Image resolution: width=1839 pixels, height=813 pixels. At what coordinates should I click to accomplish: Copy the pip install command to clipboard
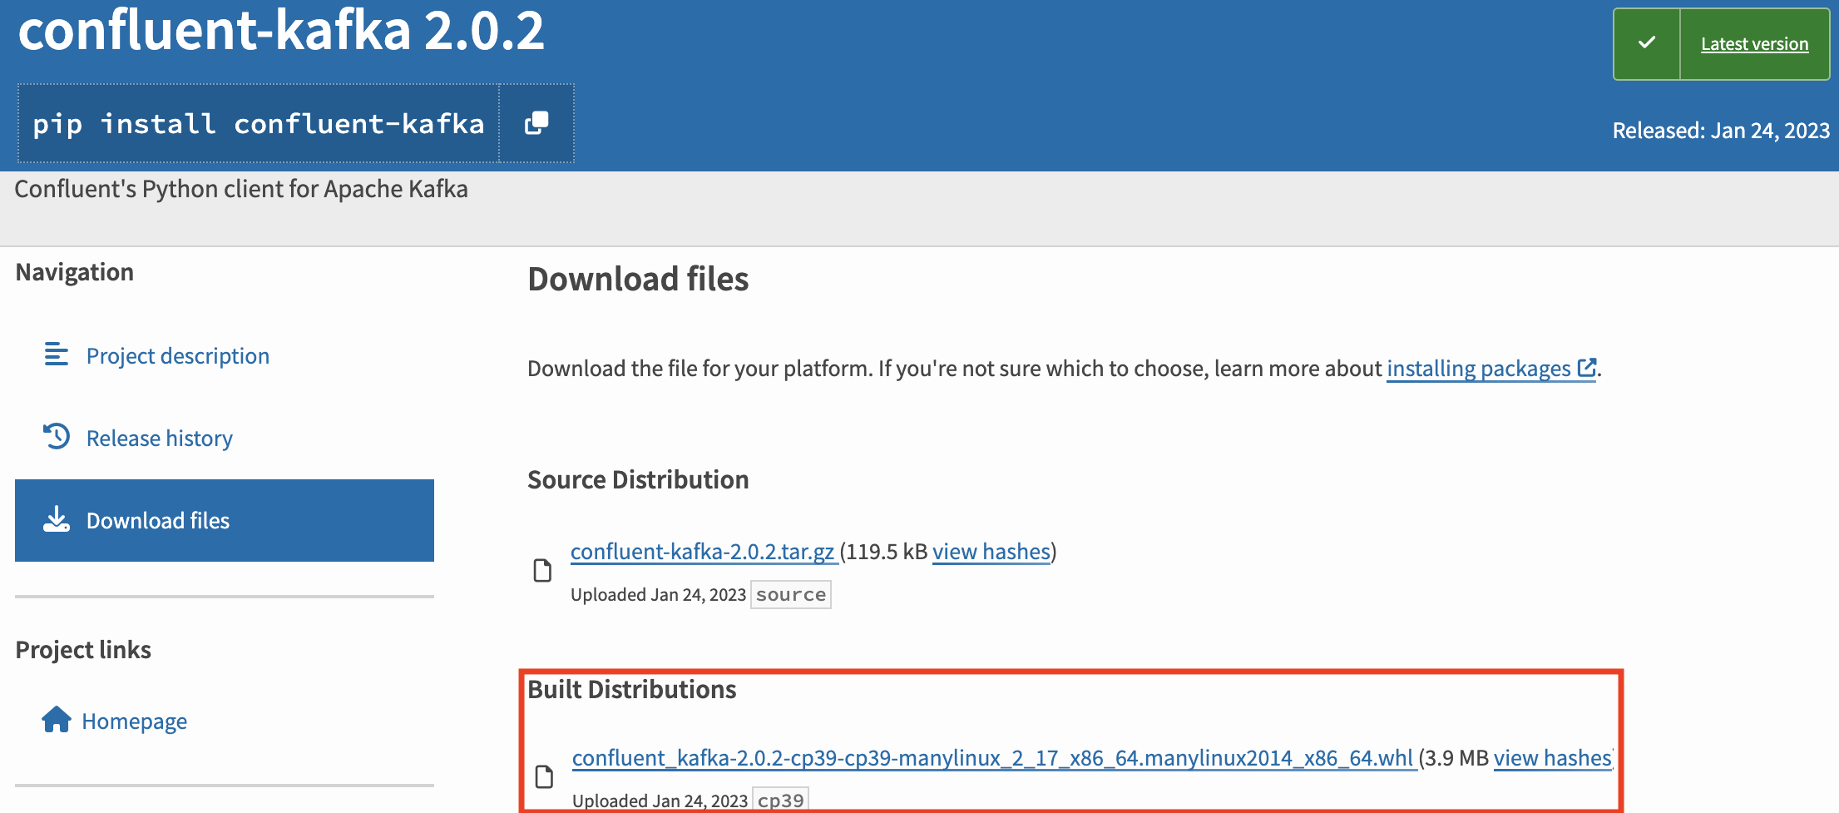[536, 123]
